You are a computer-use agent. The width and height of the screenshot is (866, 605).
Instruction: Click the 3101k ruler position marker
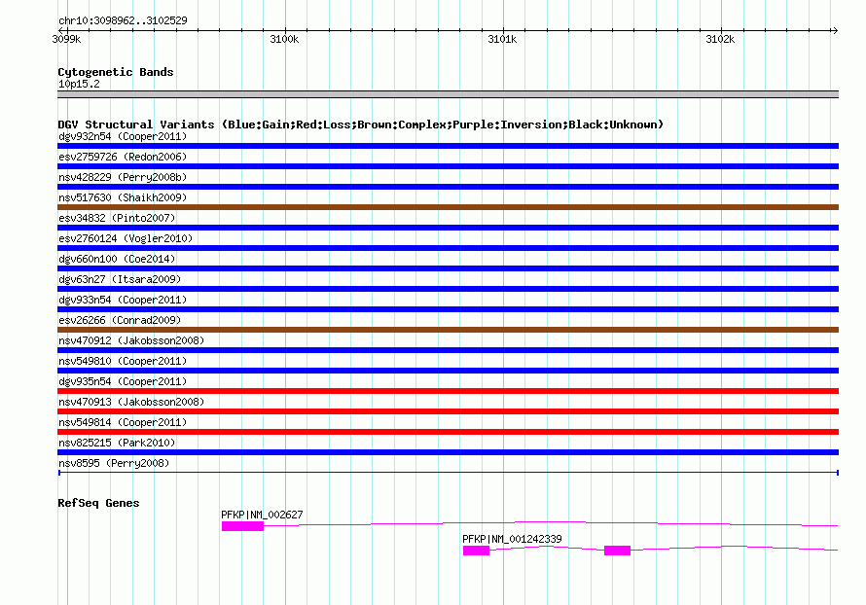pyautogui.click(x=501, y=40)
